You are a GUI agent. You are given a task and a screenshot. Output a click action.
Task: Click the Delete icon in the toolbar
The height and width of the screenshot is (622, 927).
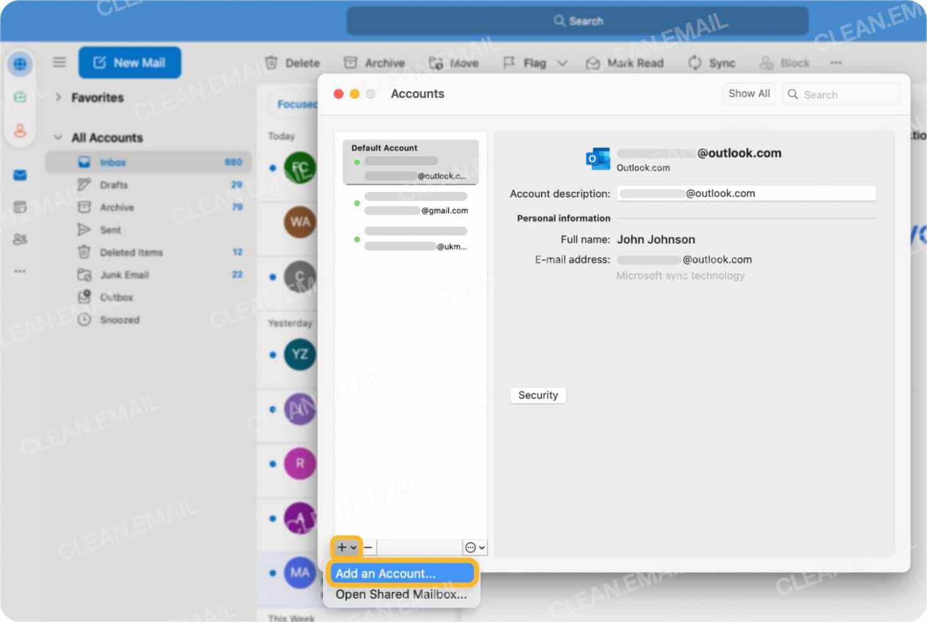[x=272, y=62]
